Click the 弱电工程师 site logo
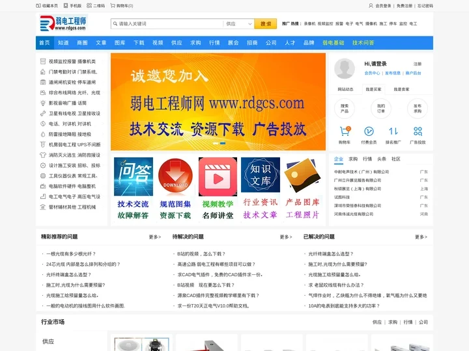The height and width of the screenshot is (351, 469). 63,23
